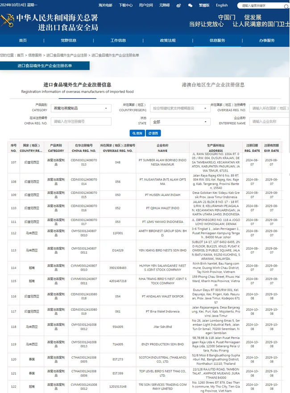This screenshot has width=290, height=393.
Task: Select the 信息服务 navigation menu
Action: tap(217, 40)
